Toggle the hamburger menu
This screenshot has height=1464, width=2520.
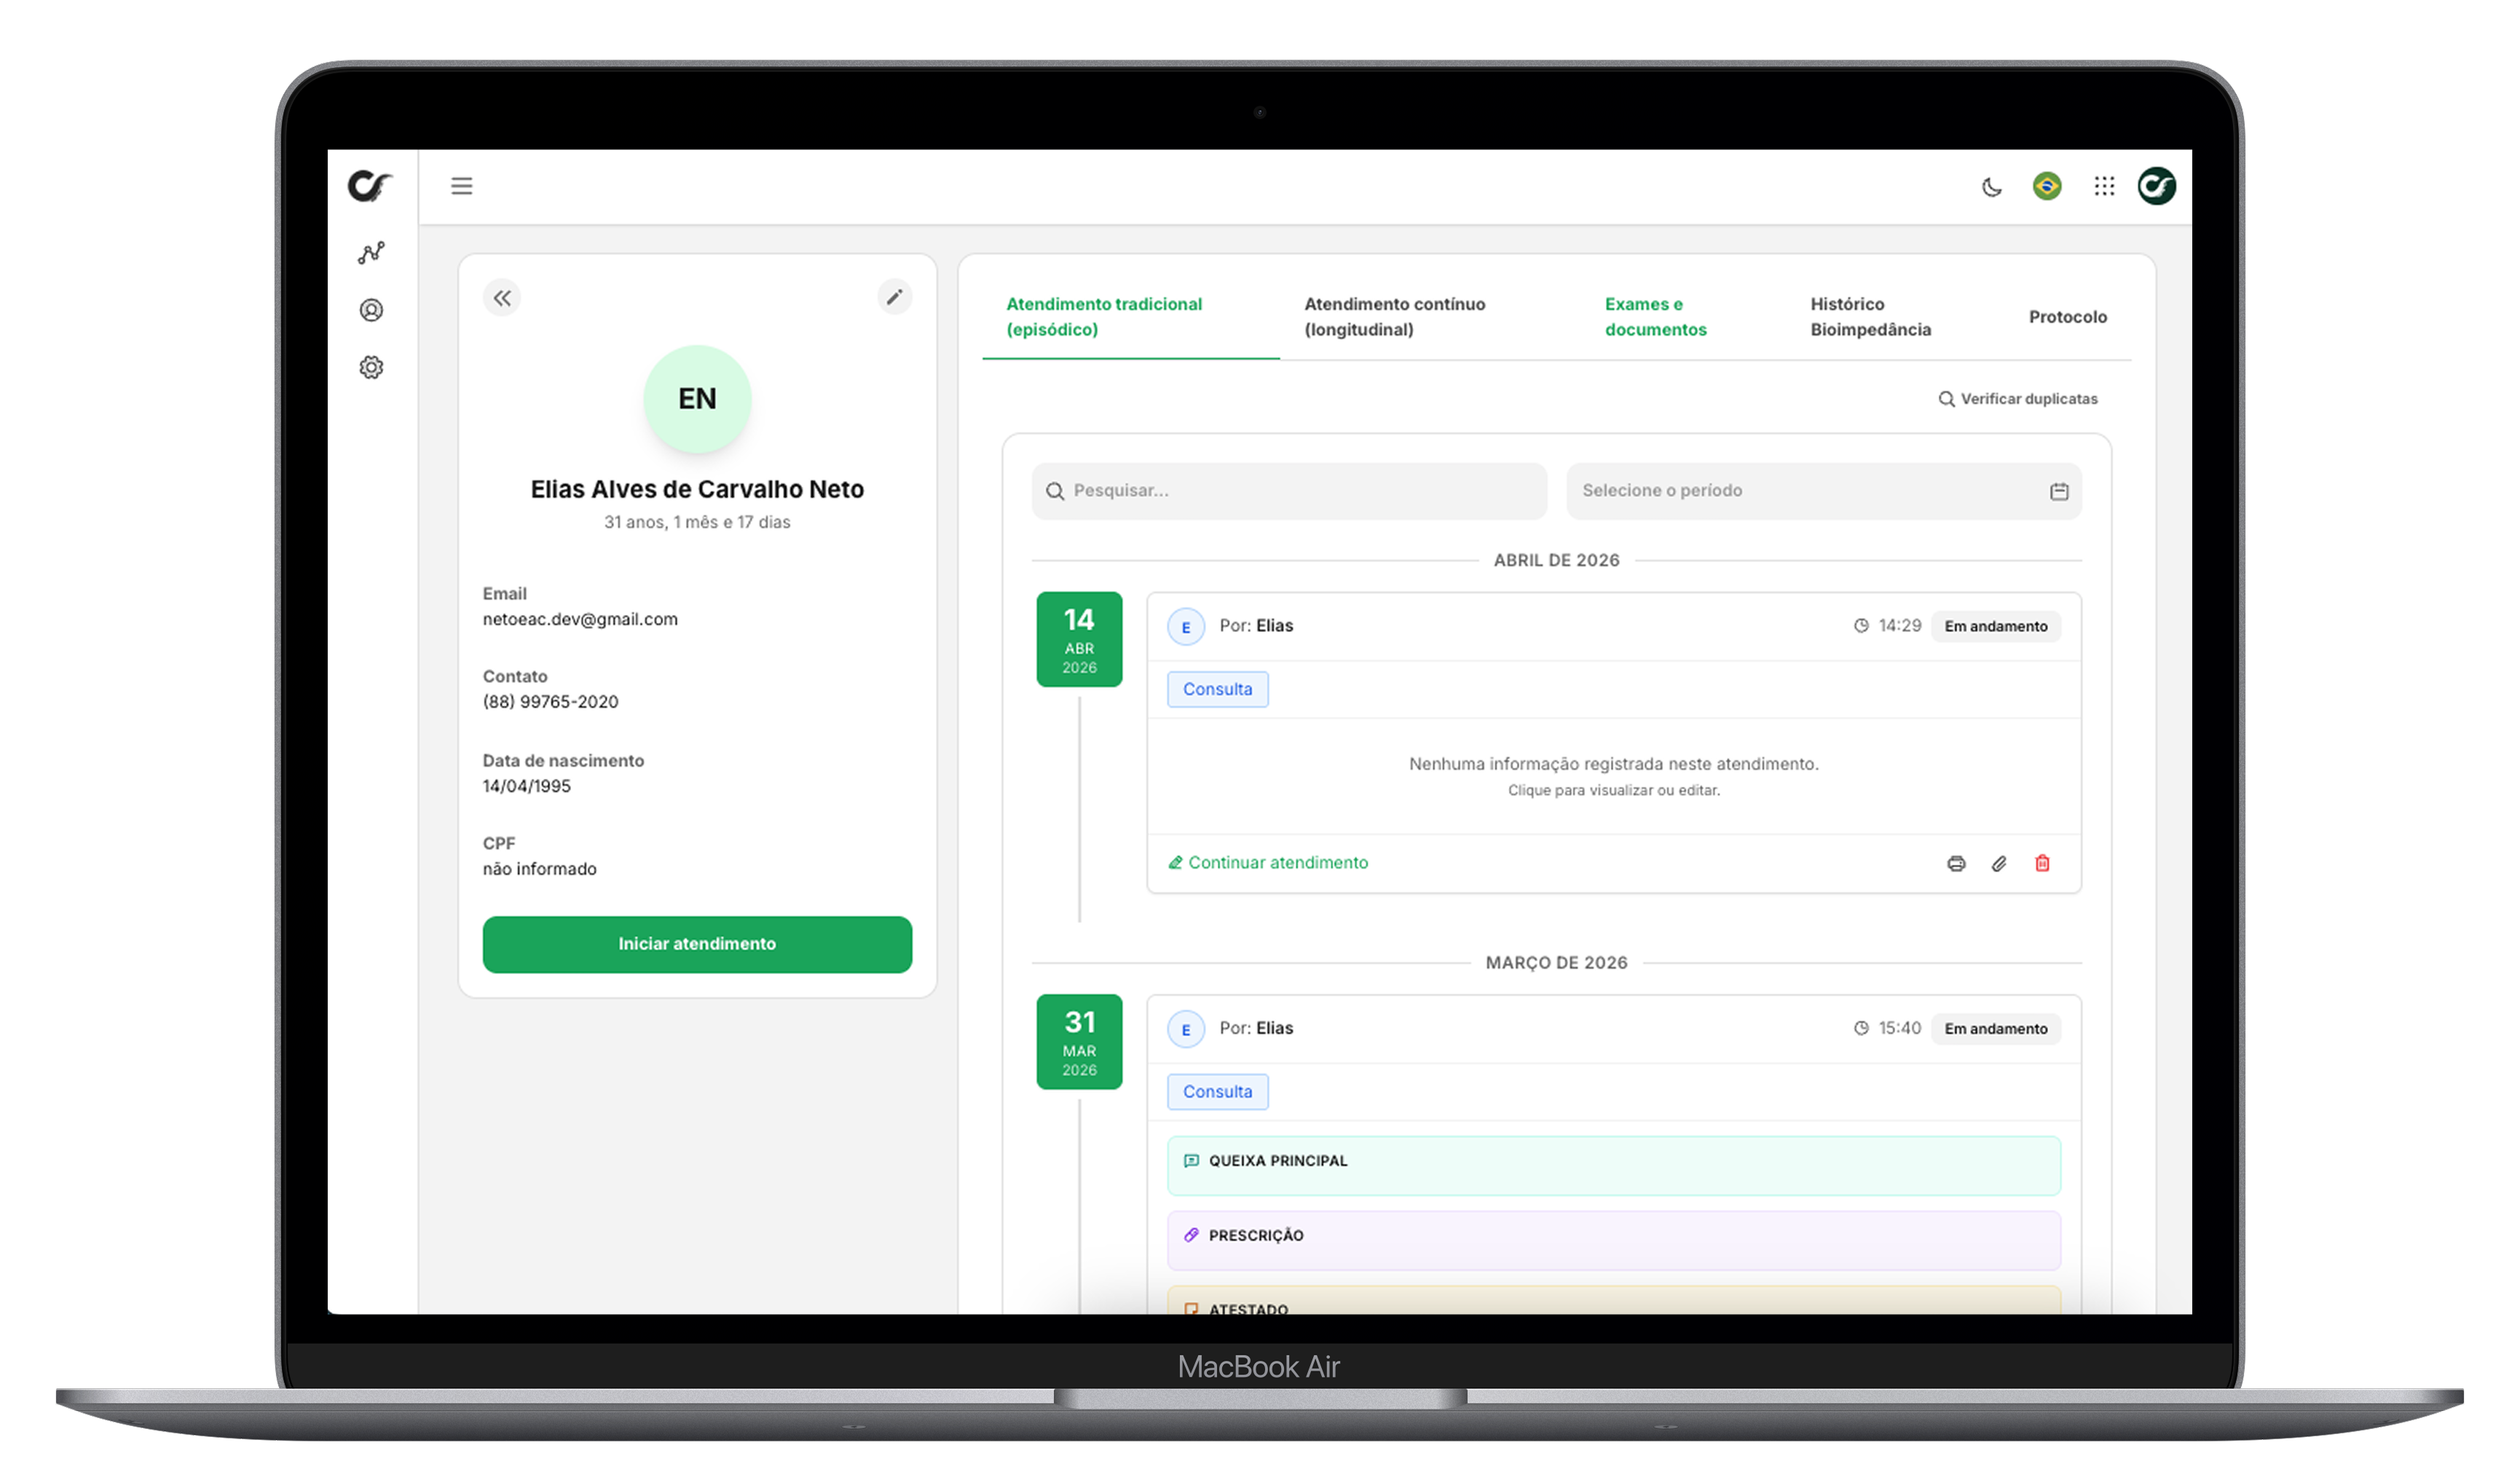coord(461,186)
